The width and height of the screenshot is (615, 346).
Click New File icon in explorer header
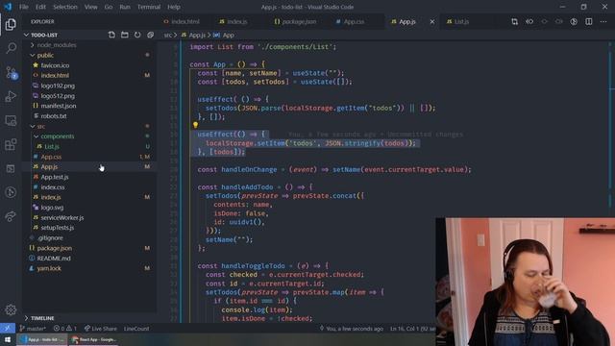(111, 35)
